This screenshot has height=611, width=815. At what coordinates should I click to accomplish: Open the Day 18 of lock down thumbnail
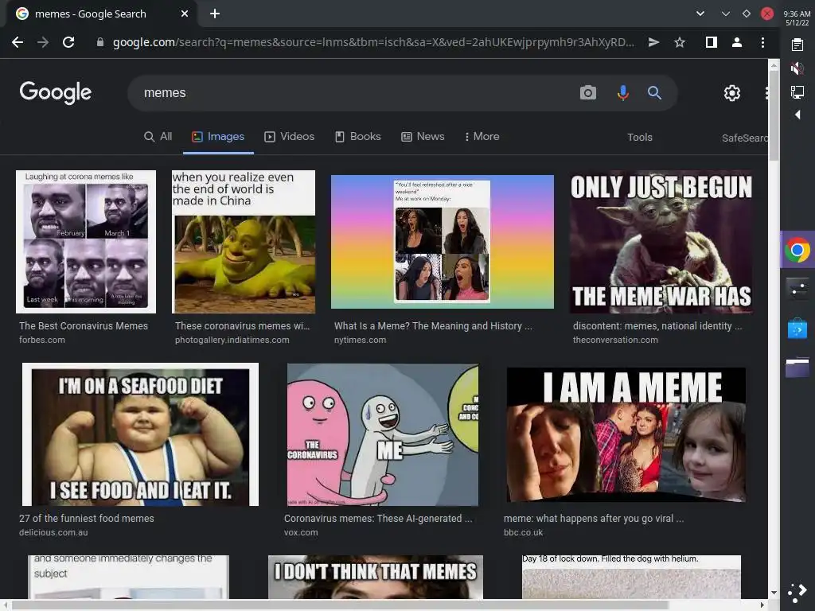point(631,577)
